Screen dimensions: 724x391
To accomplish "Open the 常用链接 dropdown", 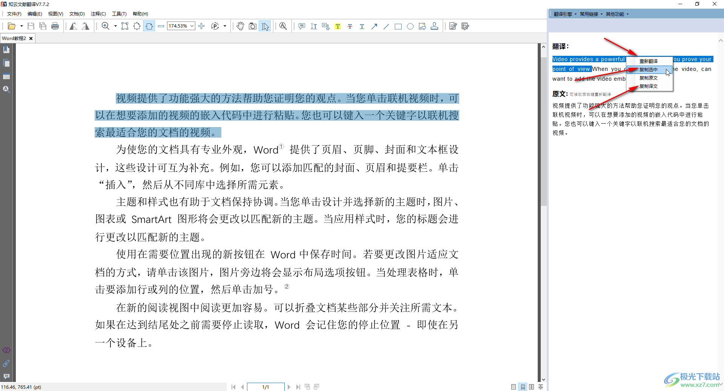I will click(x=591, y=14).
